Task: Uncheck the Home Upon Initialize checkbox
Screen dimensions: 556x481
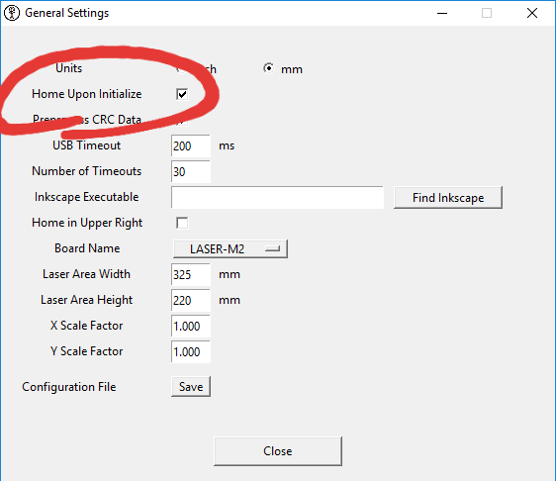Action: click(182, 94)
